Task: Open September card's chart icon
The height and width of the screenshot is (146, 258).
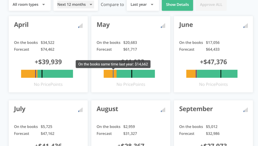Action: click(245, 110)
